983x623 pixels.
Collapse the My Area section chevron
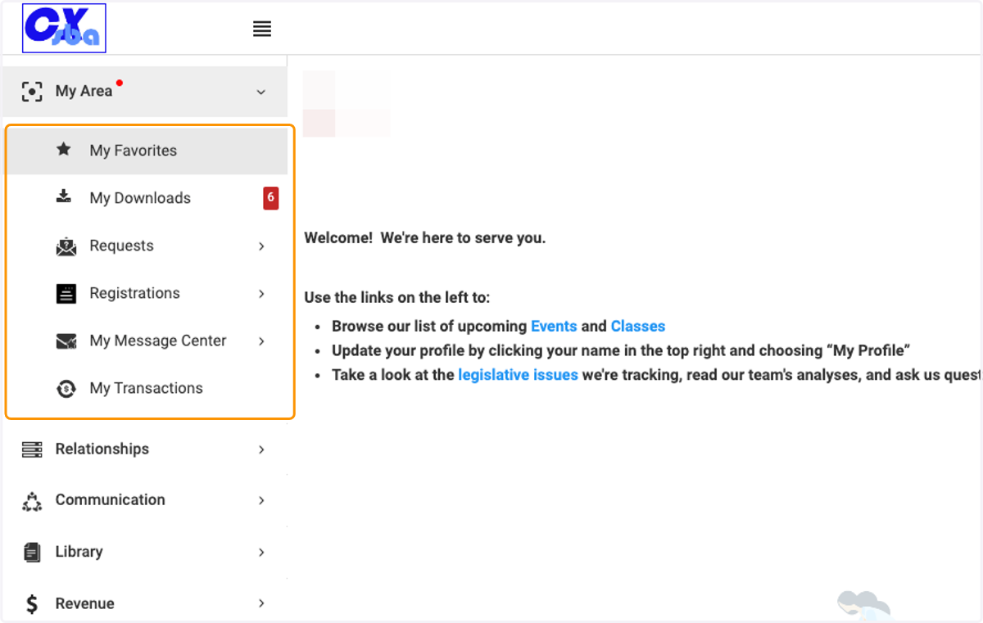[x=261, y=92]
